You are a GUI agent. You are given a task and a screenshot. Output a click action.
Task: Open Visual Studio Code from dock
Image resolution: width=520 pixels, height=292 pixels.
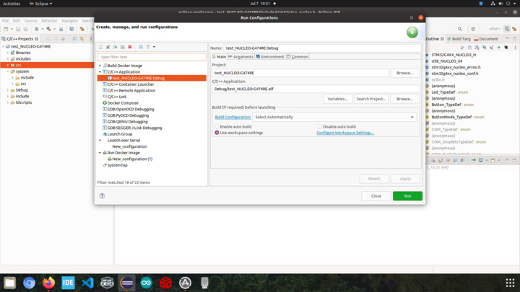click(87, 283)
